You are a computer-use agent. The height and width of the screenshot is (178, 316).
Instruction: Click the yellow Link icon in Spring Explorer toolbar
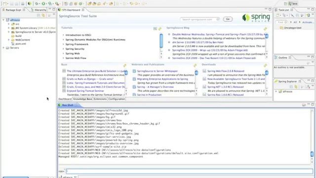click(296, 87)
